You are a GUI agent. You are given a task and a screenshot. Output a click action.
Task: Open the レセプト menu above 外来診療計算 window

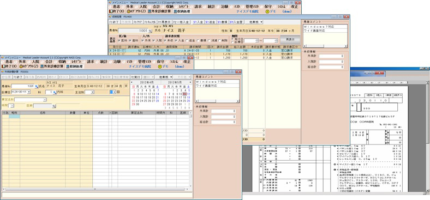tap(76, 62)
